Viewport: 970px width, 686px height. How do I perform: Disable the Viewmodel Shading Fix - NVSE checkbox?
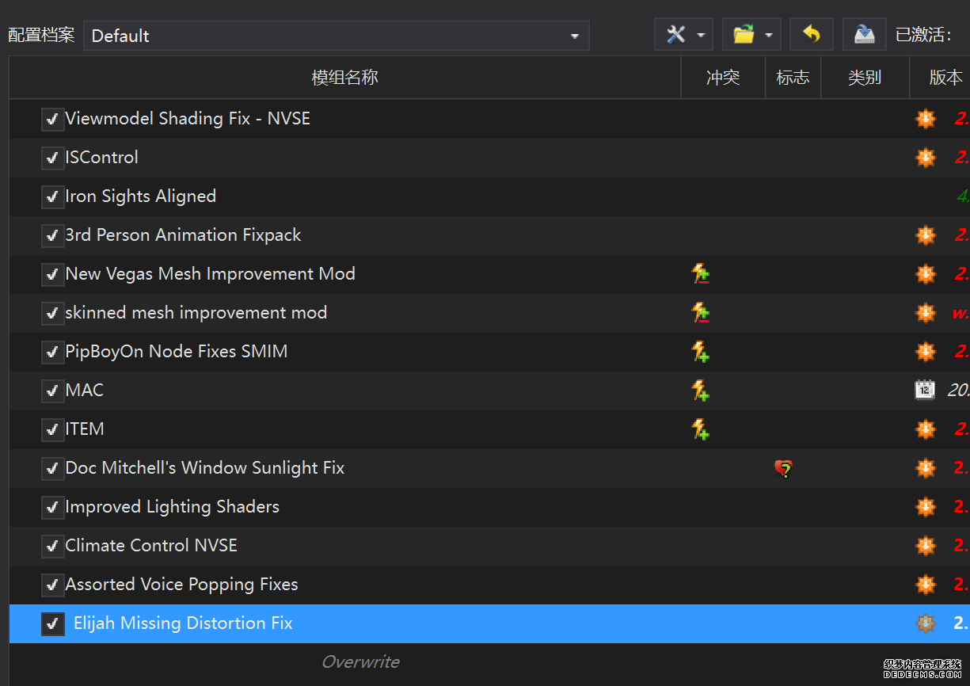(52, 119)
